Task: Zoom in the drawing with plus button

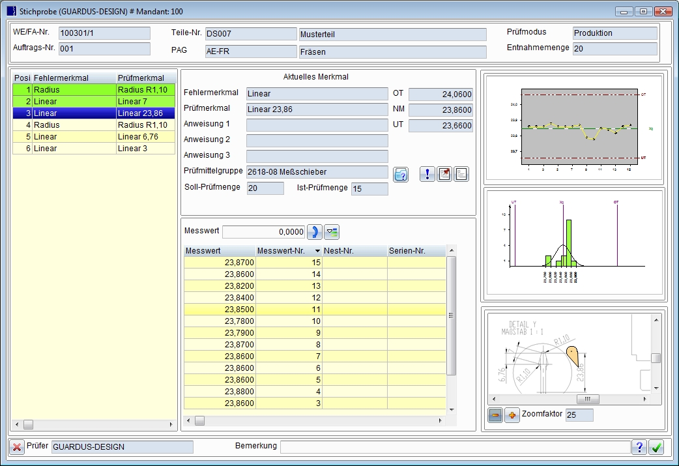Action: (x=512, y=415)
